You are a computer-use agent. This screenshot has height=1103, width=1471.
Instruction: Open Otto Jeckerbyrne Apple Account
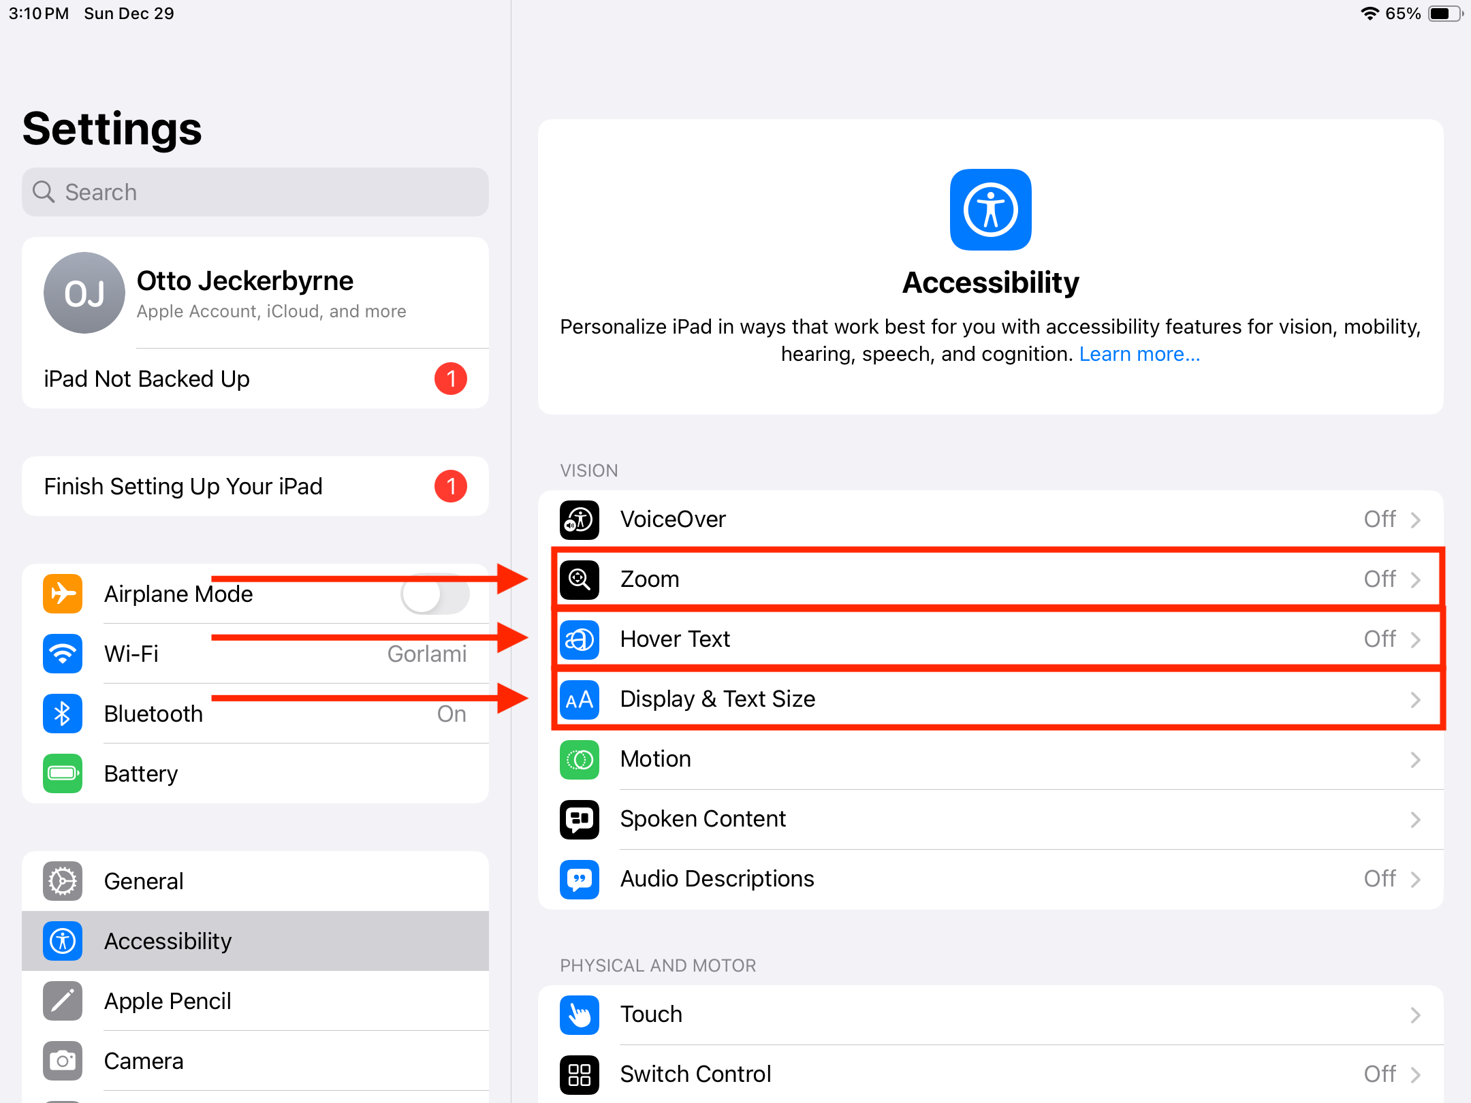click(255, 293)
